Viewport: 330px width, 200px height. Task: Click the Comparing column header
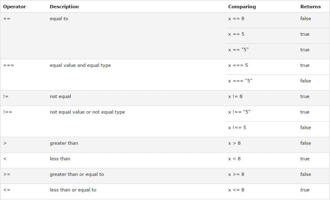click(242, 7)
